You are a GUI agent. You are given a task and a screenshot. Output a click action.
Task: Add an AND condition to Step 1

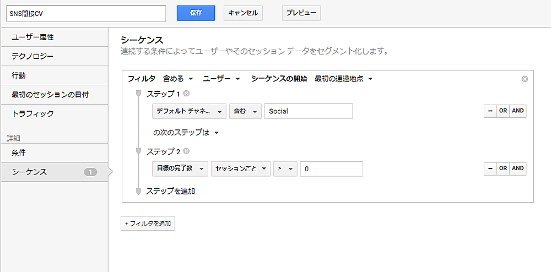517,111
